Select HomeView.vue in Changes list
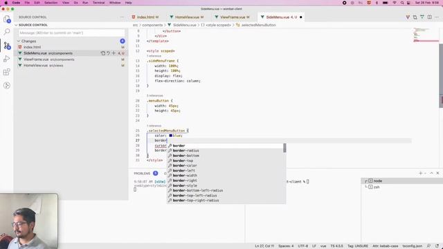This screenshot has height=249, width=443. [x=71, y=65]
